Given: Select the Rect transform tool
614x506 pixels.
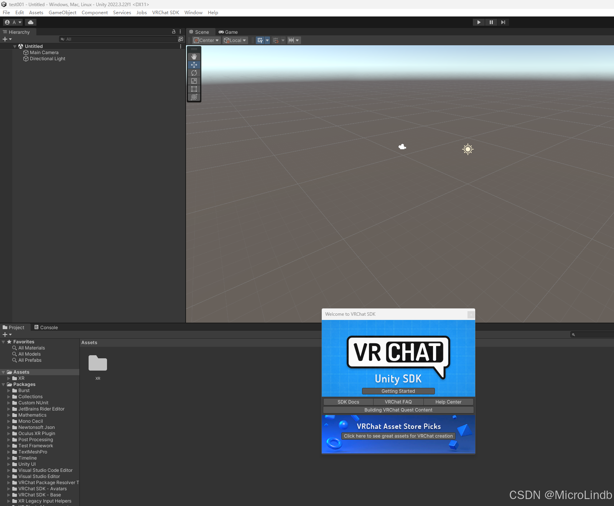Looking at the screenshot, I should coord(194,89).
